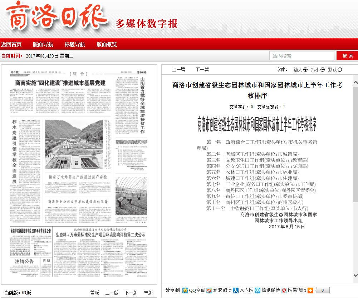Go to 返回首页
Viewport: 358px width, 298px height.
coord(11,44)
